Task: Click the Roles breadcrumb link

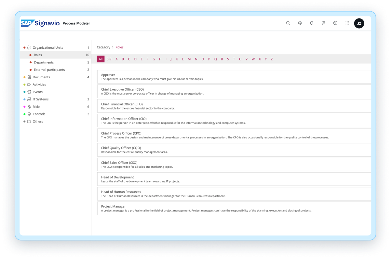Action: coord(119,47)
